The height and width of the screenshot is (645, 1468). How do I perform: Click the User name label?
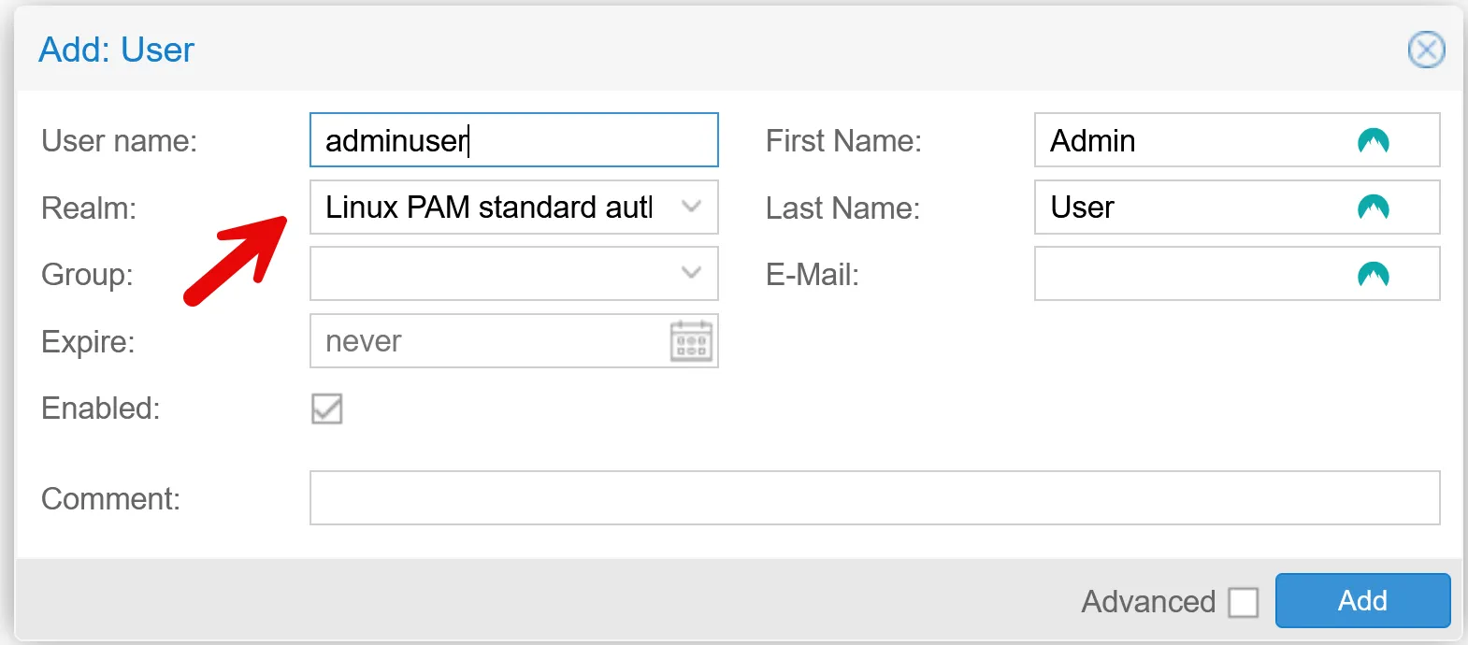tap(119, 141)
